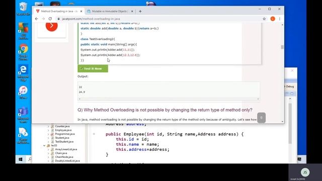Click the Chrome scrollbar down arrow
The width and height of the screenshot is (322, 181).
tap(282, 122)
